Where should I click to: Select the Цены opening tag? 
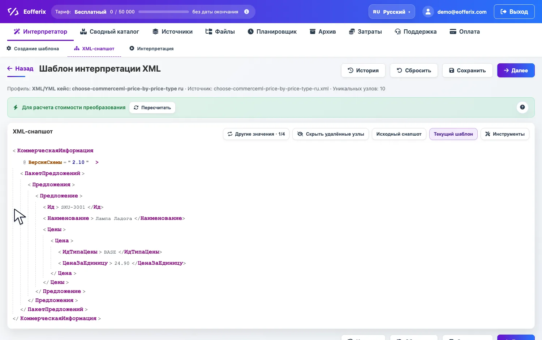click(x=55, y=229)
